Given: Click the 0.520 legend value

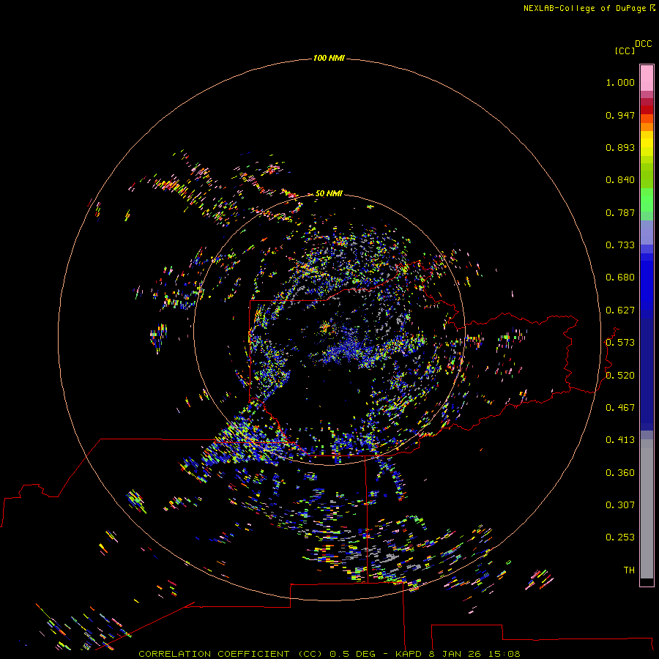Looking at the screenshot, I should click(620, 376).
